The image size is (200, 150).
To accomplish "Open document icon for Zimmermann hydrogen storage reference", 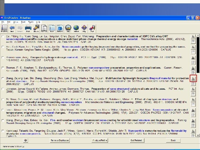I will (x=193, y=62).
